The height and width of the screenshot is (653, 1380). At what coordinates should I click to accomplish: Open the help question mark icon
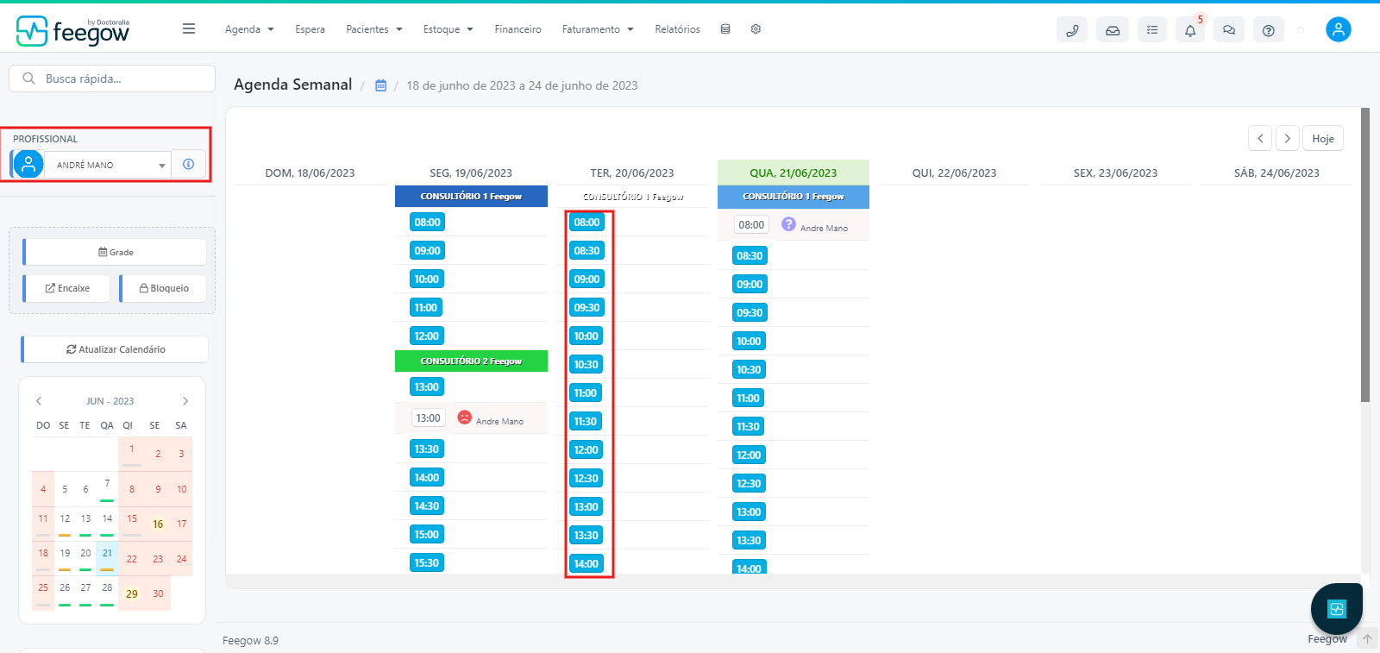[1268, 29]
